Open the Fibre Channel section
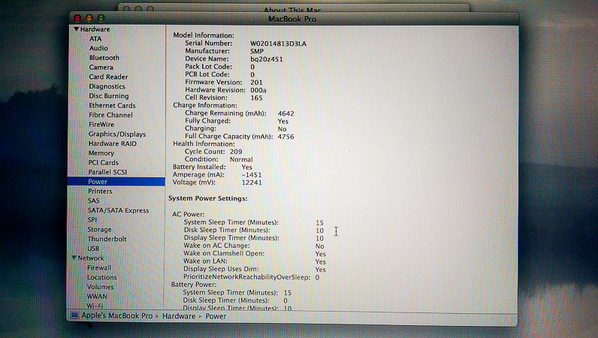The image size is (598, 338). click(110, 115)
